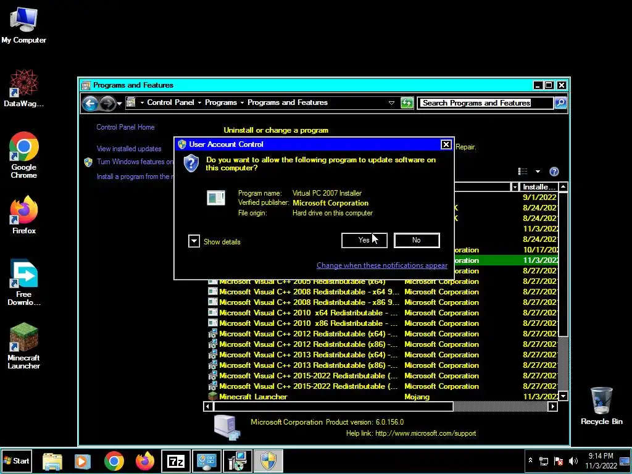
Task: Focus the Search Programs and Features field
Action: pyautogui.click(x=485, y=103)
